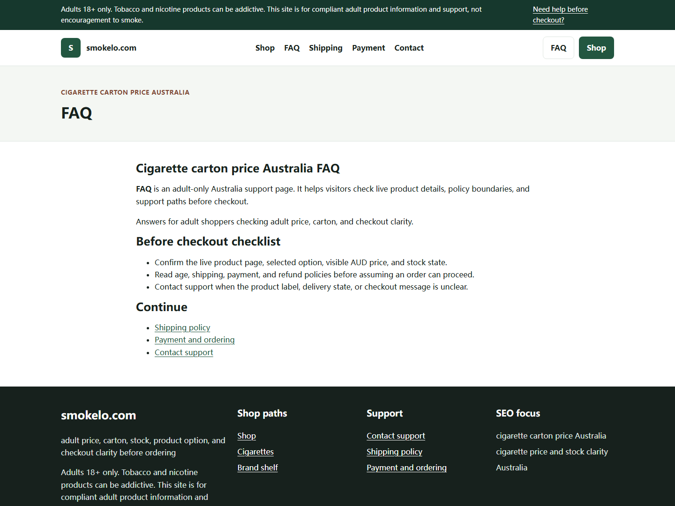Open the Shipping policy link under Continue
675x506 pixels.
click(182, 327)
